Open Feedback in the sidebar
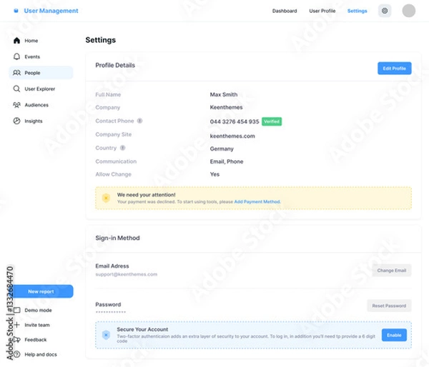 point(36,340)
